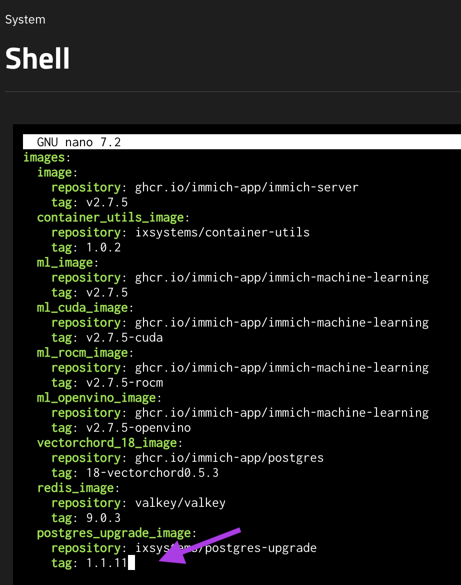Viewport: 461px width, 585px height.
Task: Select the vectorchord_18_image key line
Action: click(107, 443)
